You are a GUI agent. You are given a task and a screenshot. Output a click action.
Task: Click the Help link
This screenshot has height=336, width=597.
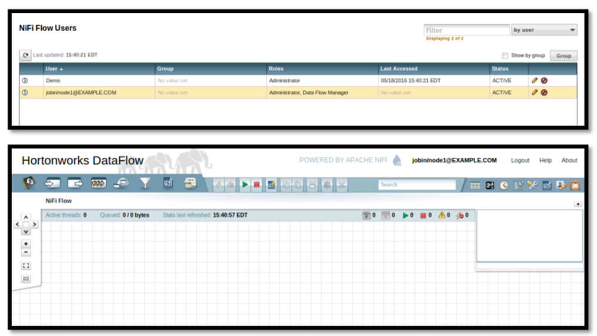point(545,160)
